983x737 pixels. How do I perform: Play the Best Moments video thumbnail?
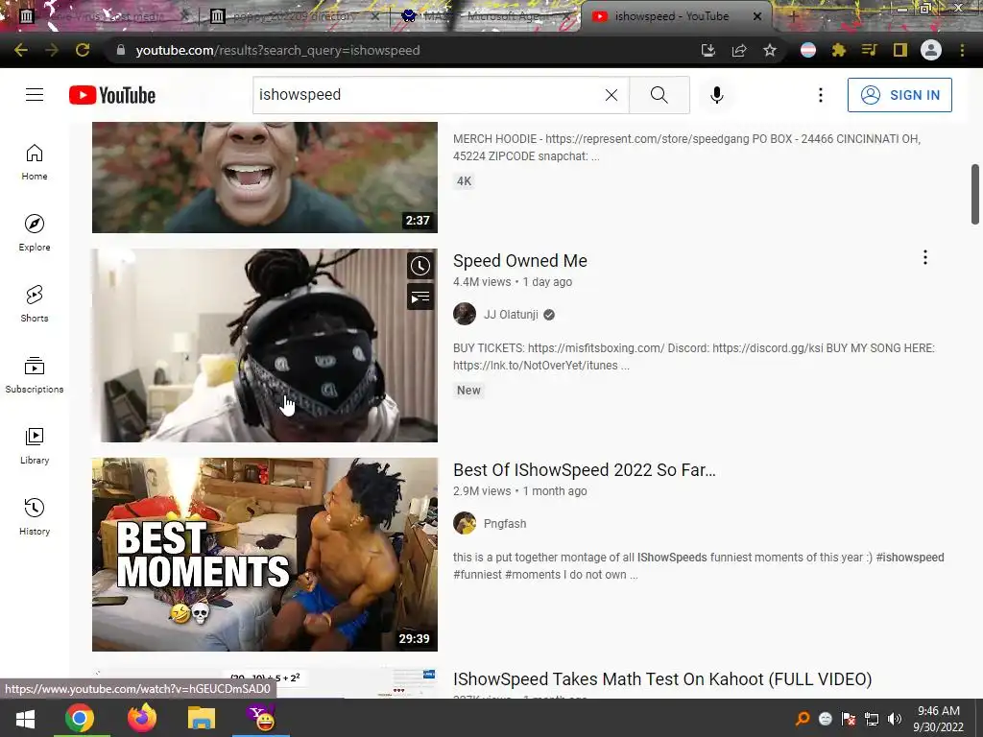click(265, 555)
